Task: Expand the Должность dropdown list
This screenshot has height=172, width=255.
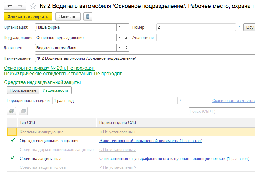Action: pos(119,48)
